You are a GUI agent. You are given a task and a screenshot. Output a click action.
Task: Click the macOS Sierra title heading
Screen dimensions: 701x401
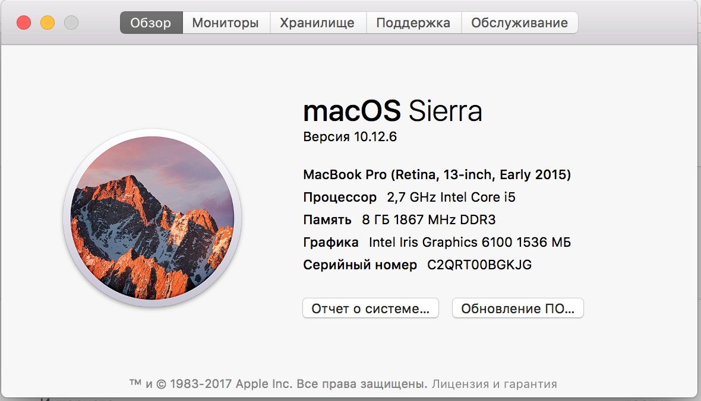click(393, 111)
